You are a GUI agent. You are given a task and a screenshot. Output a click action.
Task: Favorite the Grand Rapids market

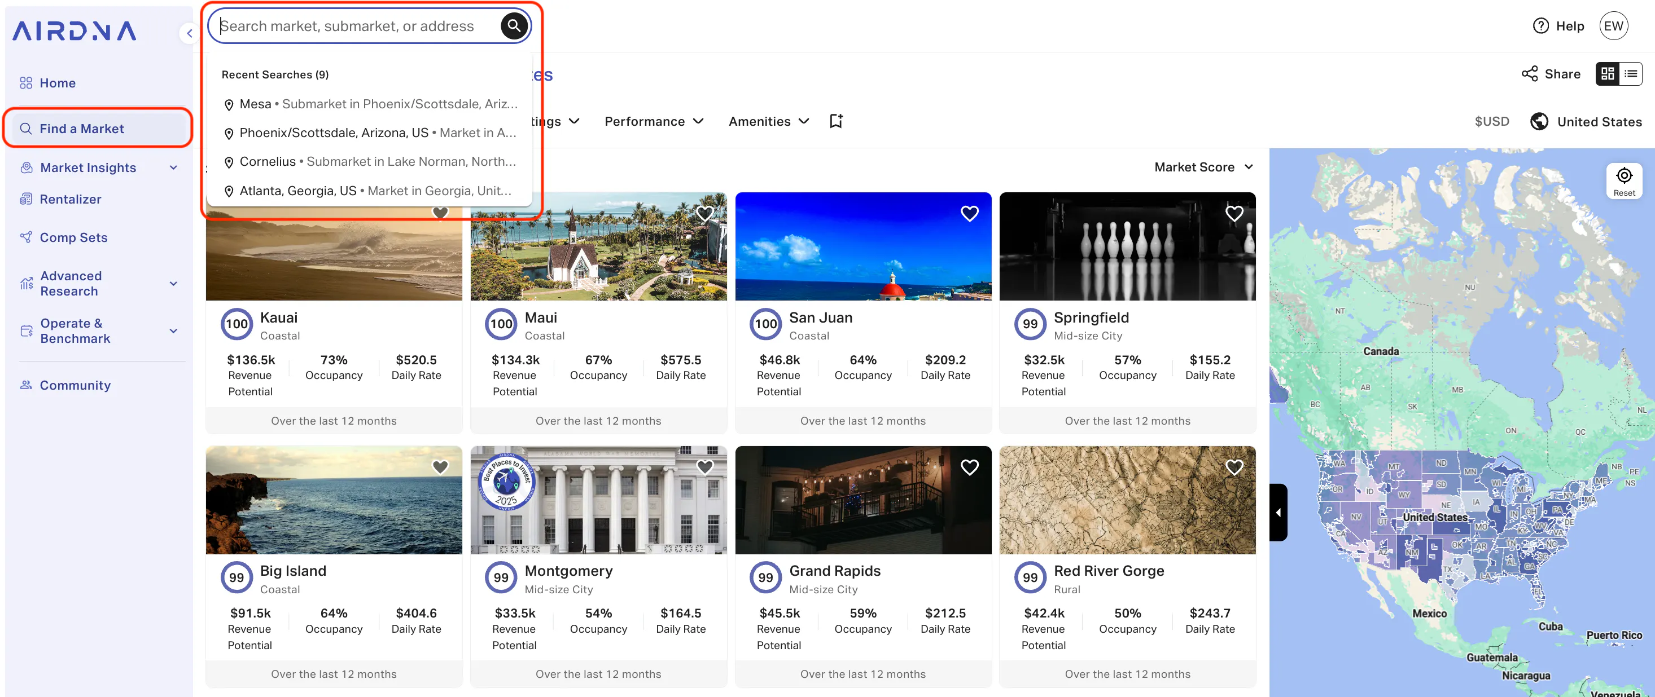[x=969, y=466]
